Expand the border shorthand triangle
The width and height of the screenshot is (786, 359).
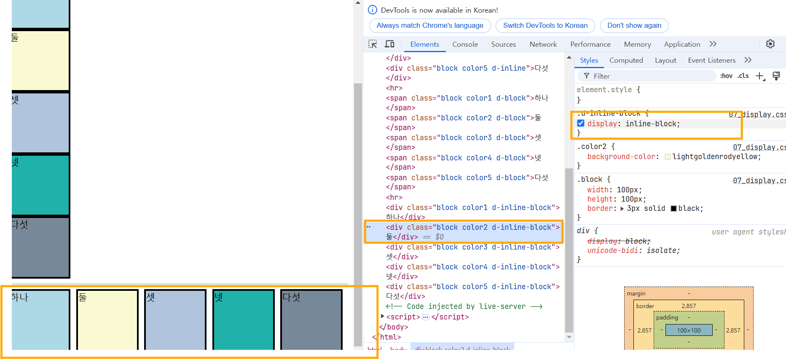pyautogui.click(x=622, y=209)
